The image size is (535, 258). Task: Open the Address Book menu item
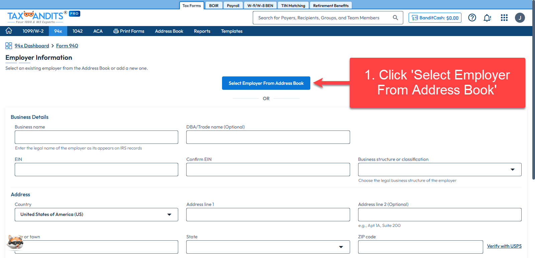[169, 31]
